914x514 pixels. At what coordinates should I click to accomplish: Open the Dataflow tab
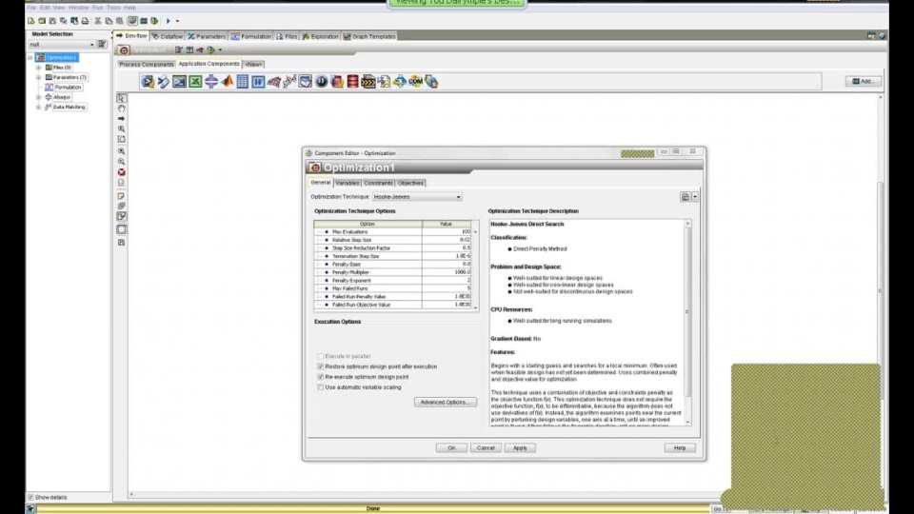pyautogui.click(x=168, y=36)
